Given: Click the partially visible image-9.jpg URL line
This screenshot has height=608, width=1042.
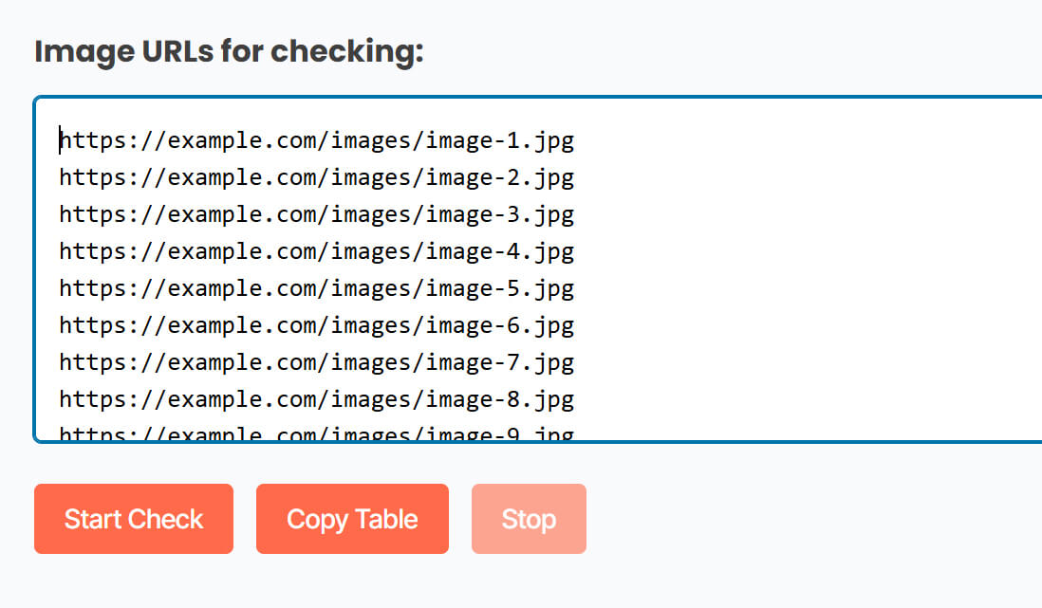Looking at the screenshot, I should click(316, 432).
